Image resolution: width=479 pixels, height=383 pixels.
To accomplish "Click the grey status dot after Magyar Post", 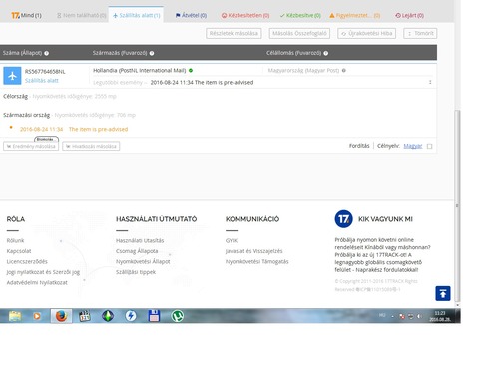I will point(344,70).
